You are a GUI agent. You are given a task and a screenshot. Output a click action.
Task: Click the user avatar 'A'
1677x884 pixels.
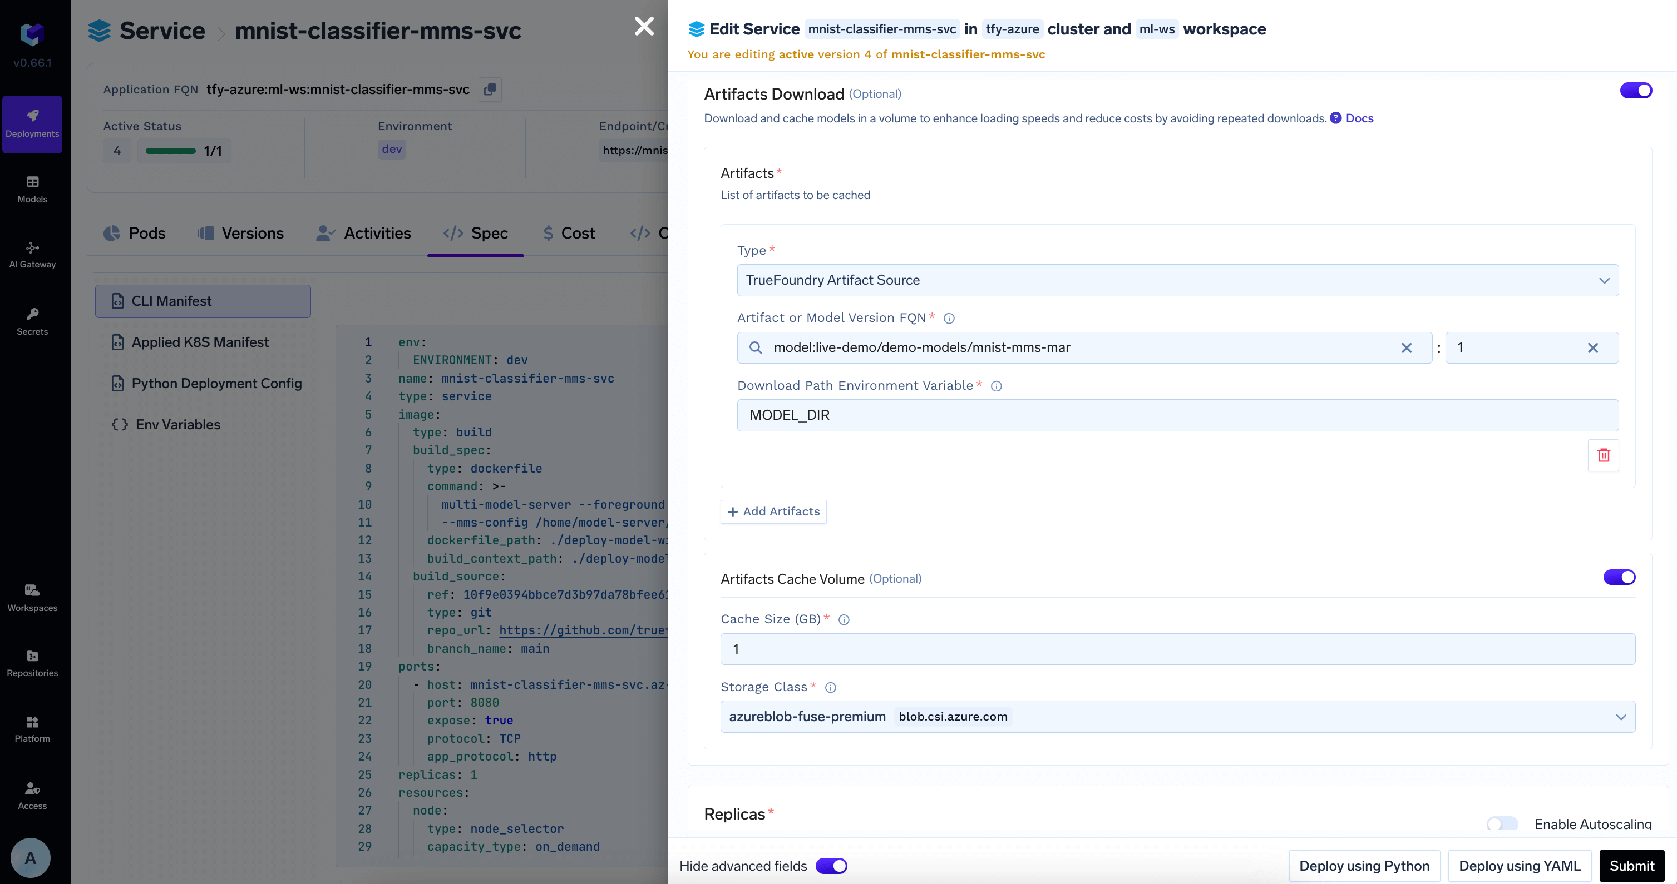pos(31,858)
